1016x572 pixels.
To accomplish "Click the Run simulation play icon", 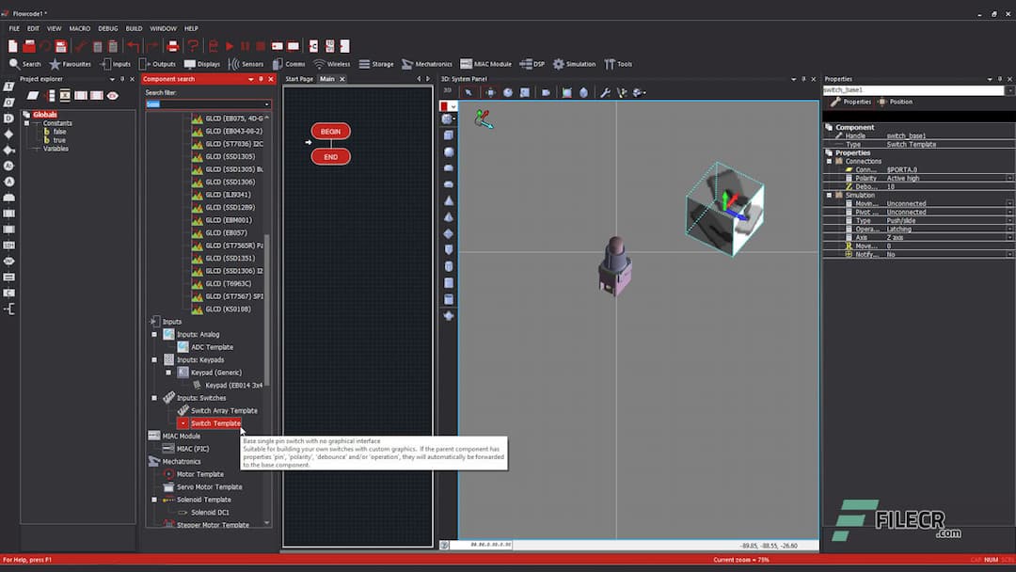I will click(229, 45).
